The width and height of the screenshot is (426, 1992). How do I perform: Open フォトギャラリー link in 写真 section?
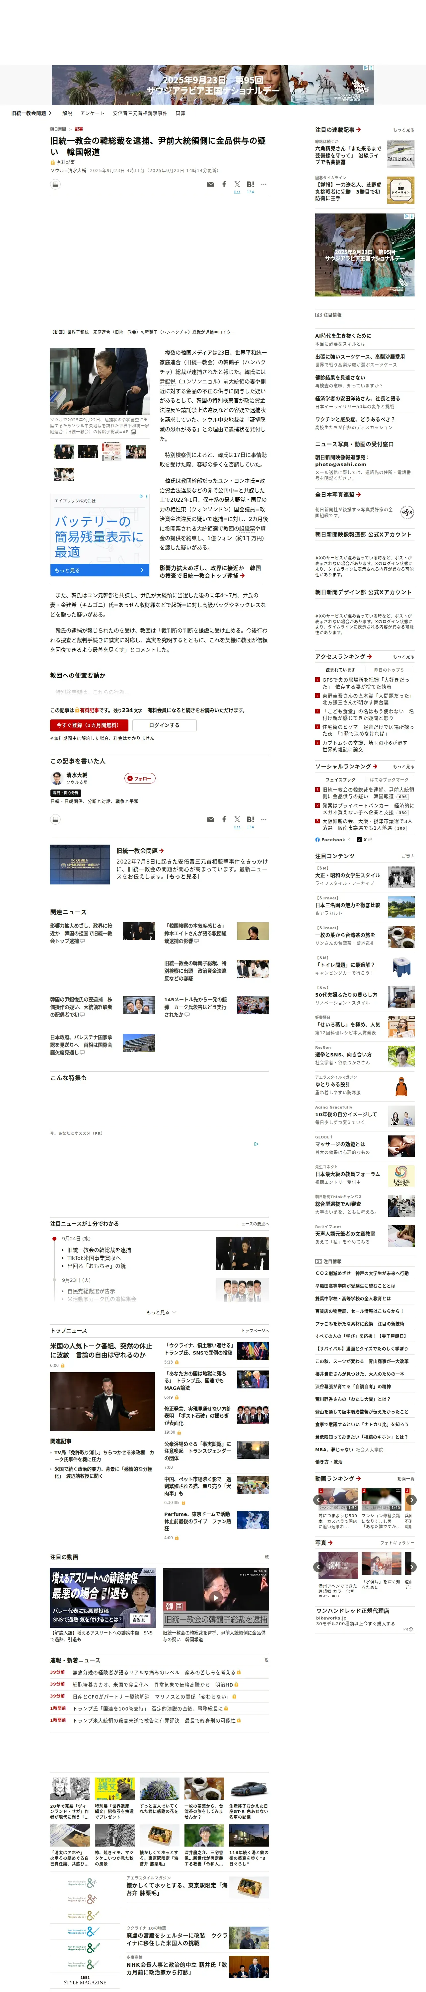point(397,1543)
